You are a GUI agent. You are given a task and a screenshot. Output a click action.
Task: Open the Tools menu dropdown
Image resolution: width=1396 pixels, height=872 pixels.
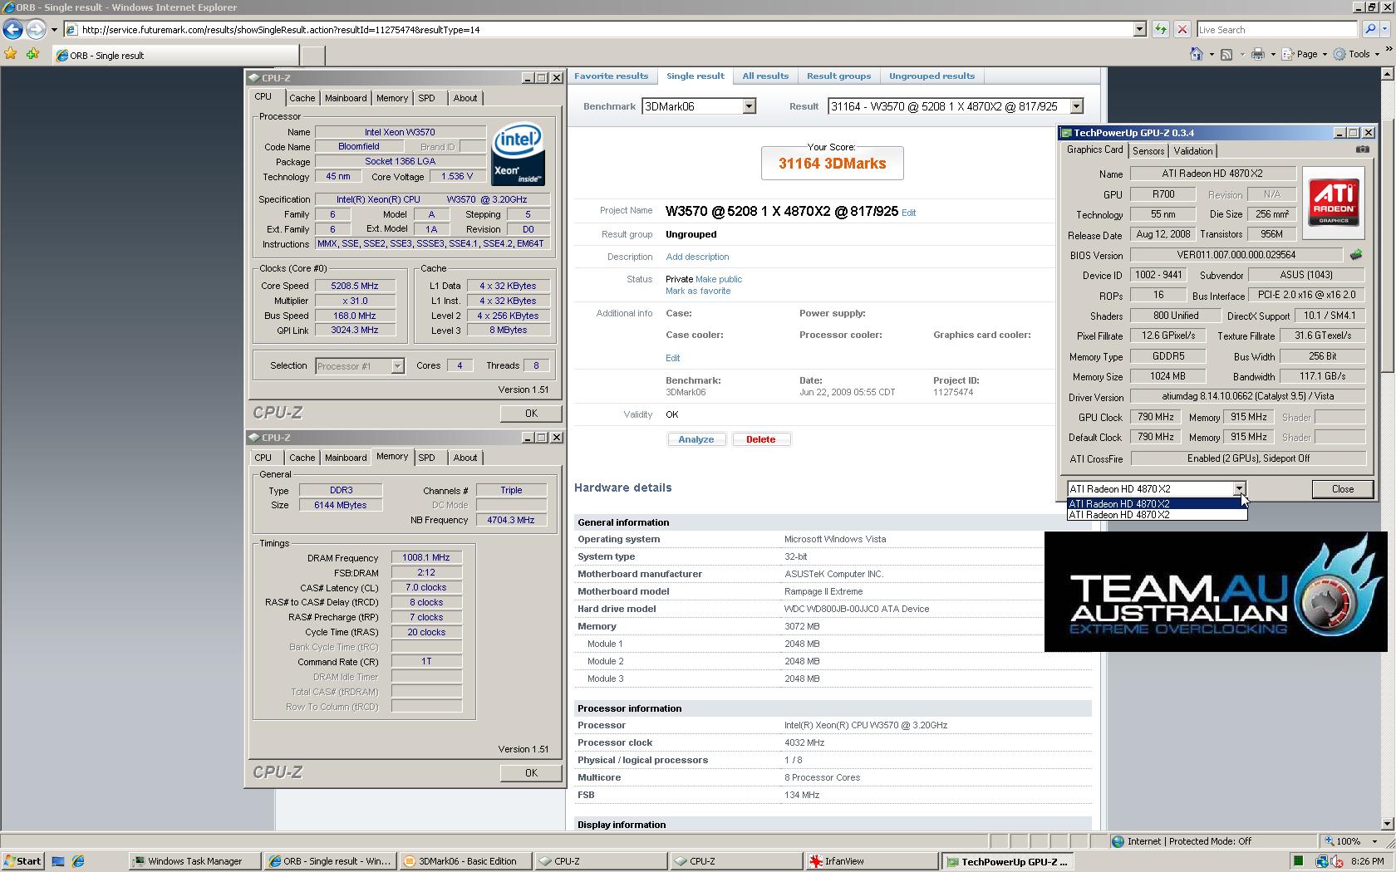(1358, 54)
